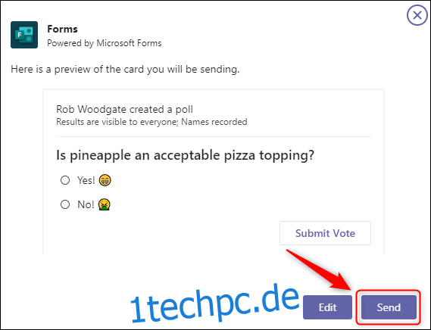Click the 'Rob Woodgate created a poll' header
Viewport: 431px width, 330px height.
[x=124, y=109]
